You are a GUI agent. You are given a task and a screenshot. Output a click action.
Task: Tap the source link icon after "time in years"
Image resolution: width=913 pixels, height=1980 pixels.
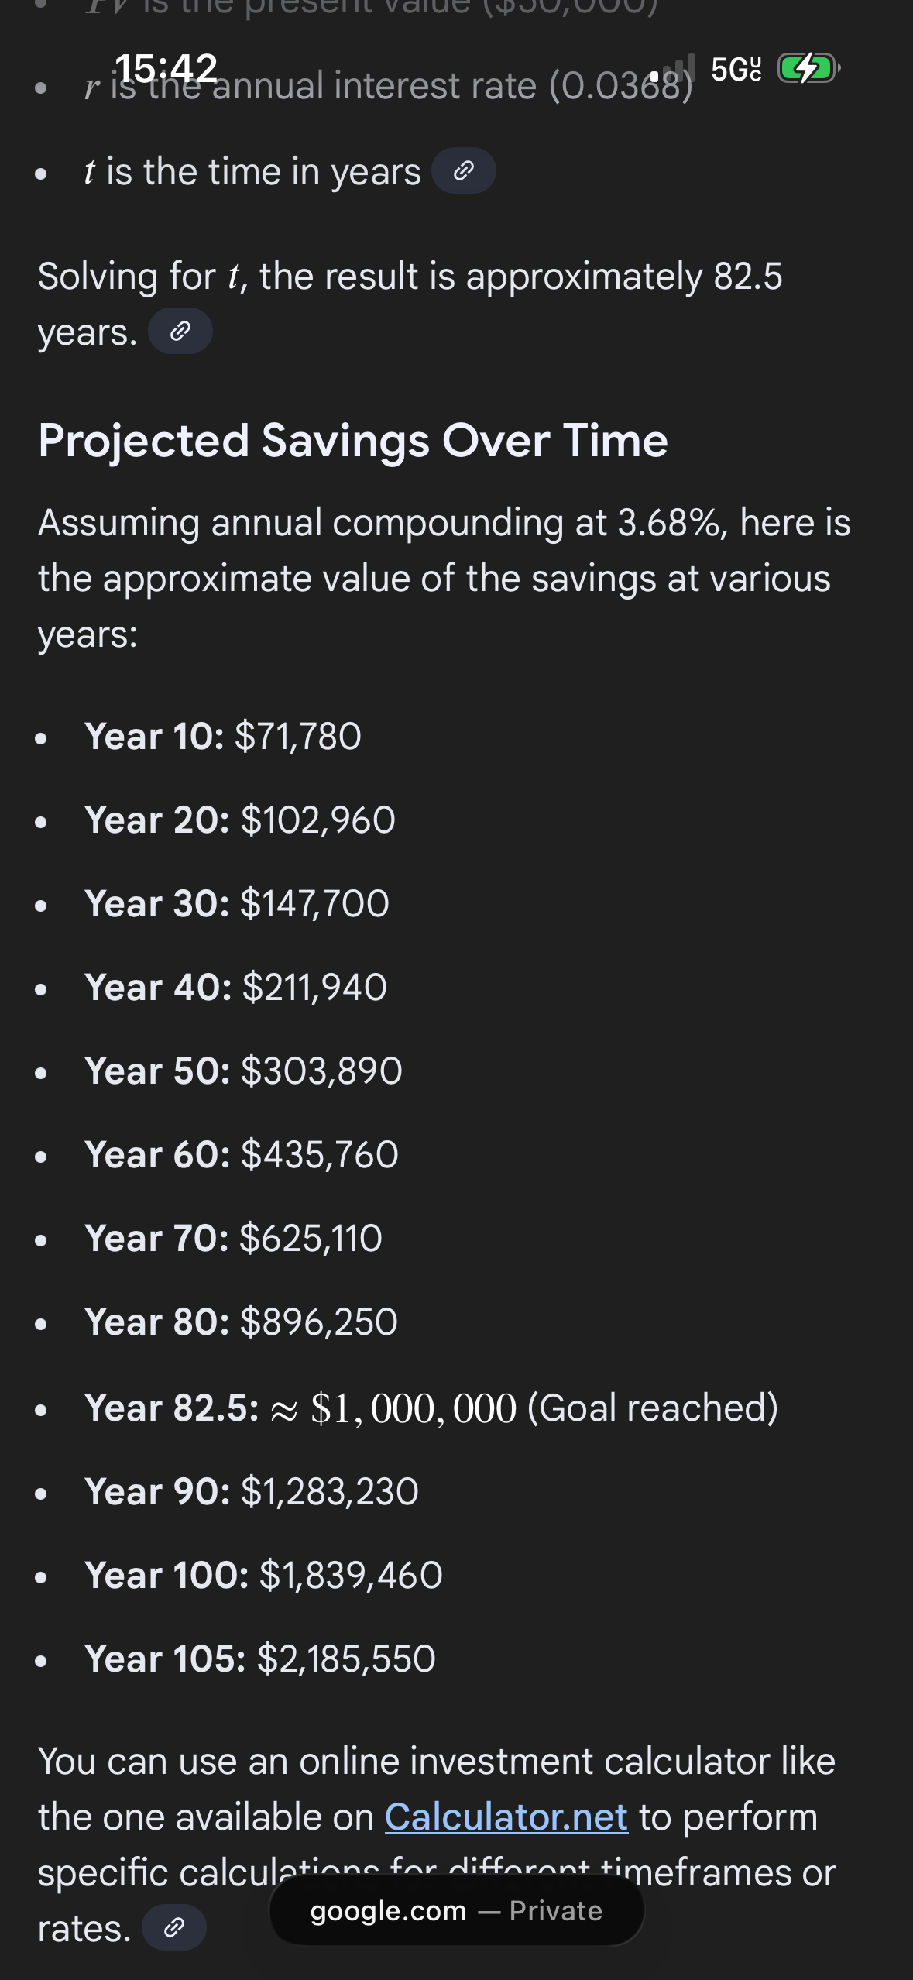tap(463, 171)
